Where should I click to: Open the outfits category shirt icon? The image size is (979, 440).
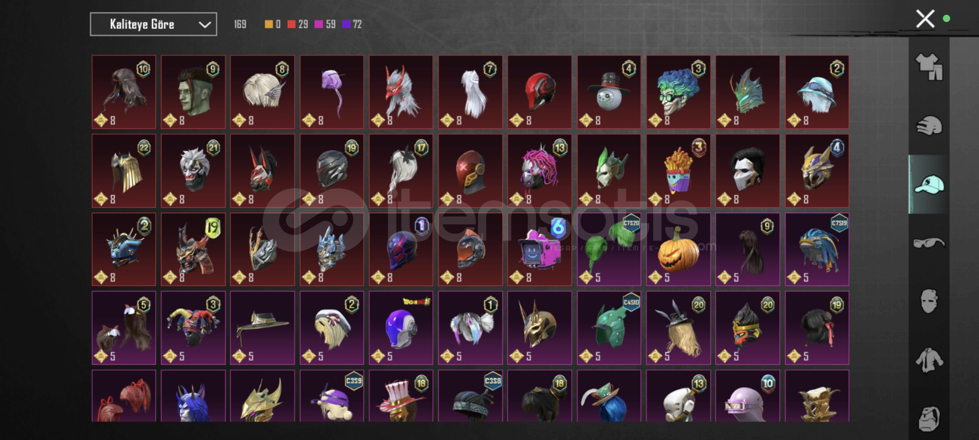(x=929, y=67)
